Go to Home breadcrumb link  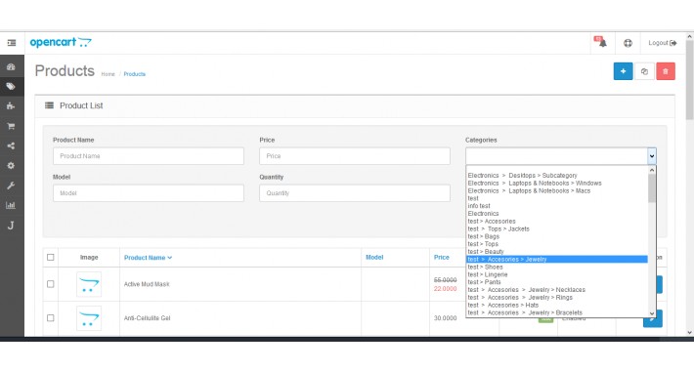point(108,74)
